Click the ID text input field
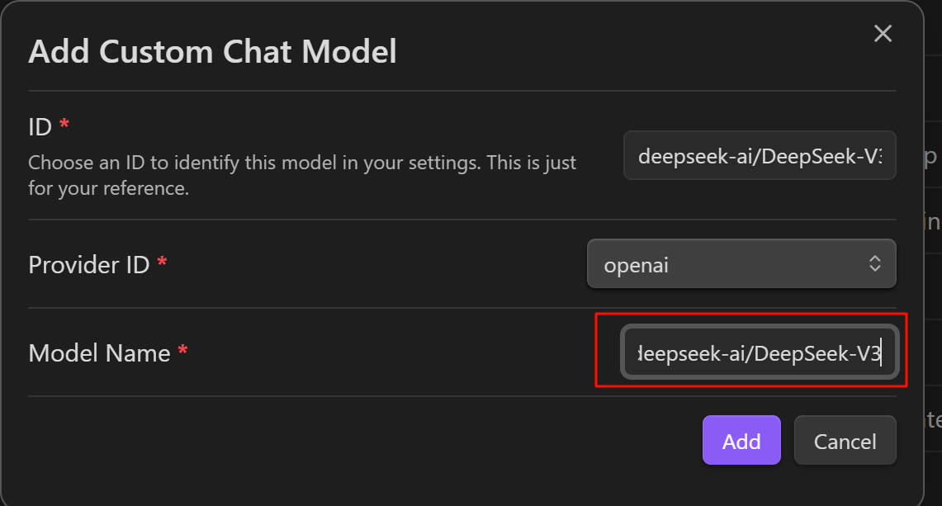Image resolution: width=942 pixels, height=506 pixels. pyautogui.click(x=760, y=155)
